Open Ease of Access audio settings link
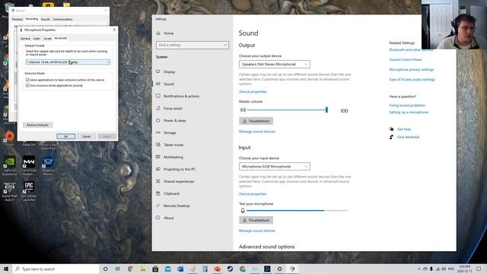The width and height of the screenshot is (487, 274). click(412, 79)
